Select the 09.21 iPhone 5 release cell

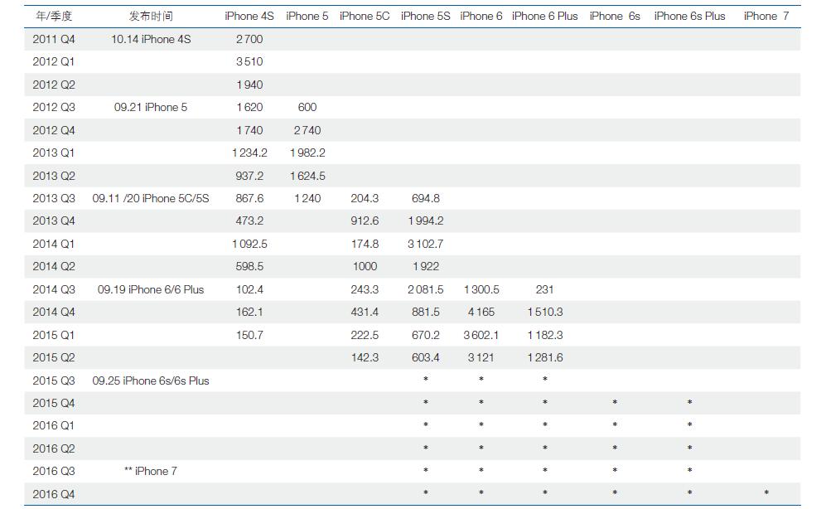[x=151, y=108]
